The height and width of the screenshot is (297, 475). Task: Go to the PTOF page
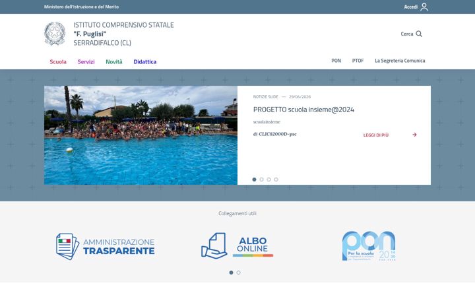click(358, 61)
